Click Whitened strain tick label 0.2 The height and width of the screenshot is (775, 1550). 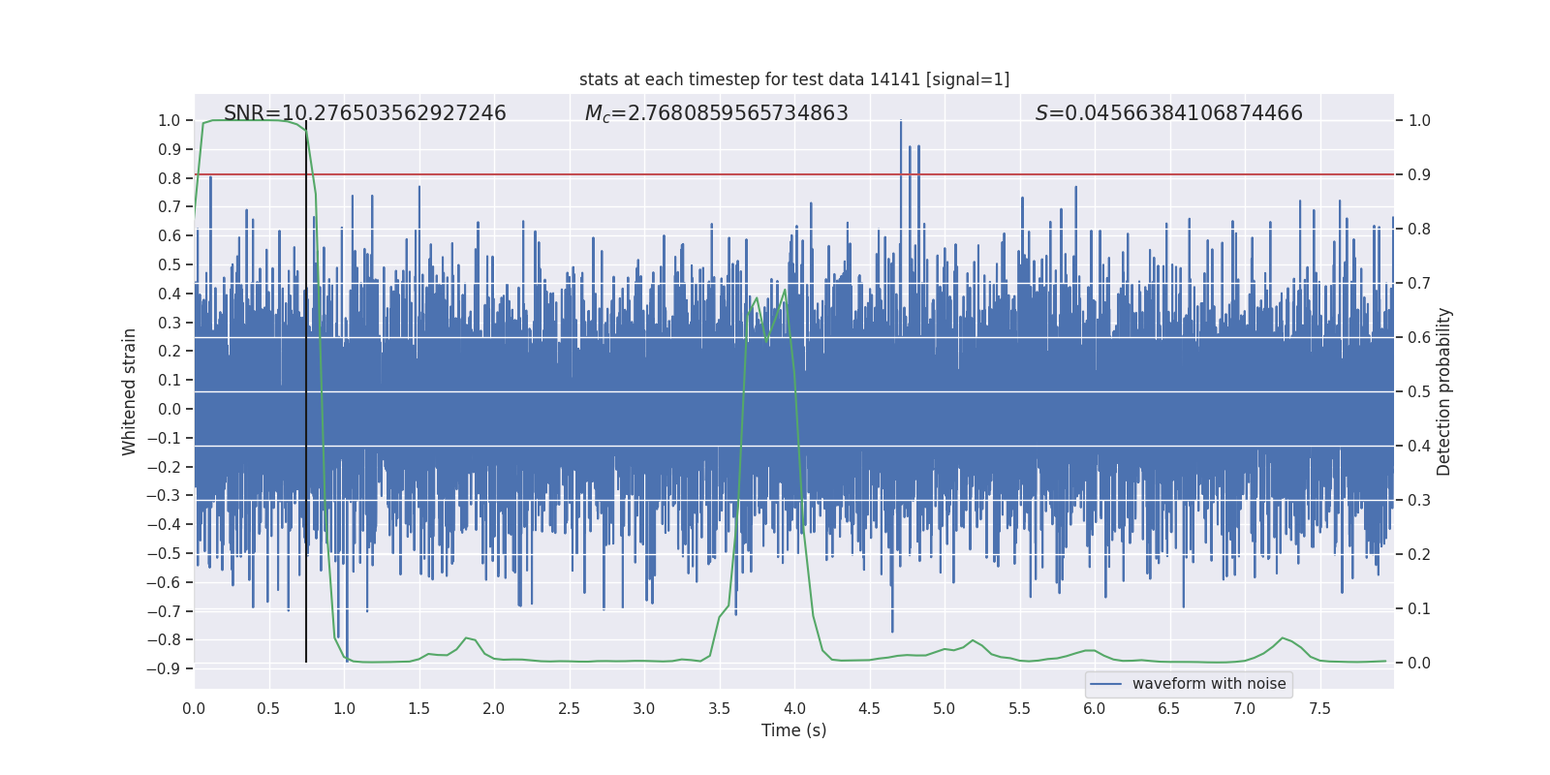click(170, 352)
